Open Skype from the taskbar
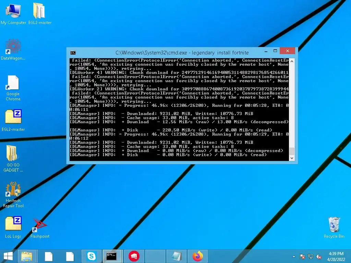Image resolution: width=351 pixels, height=263 pixels. coord(91,256)
